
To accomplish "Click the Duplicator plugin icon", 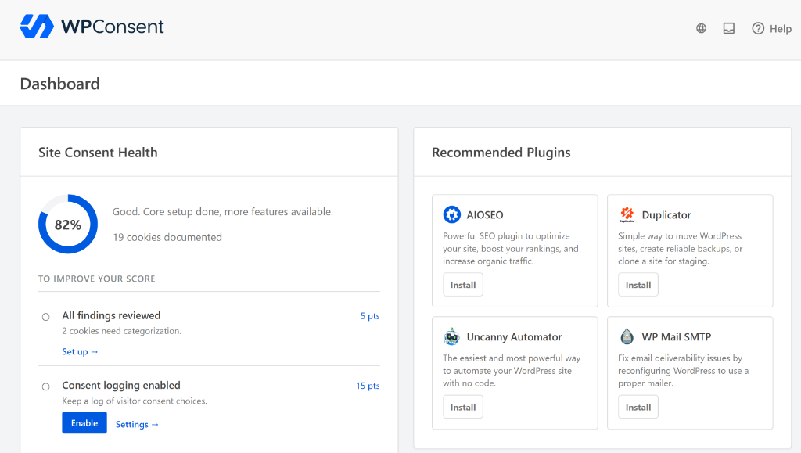I will 627,214.
